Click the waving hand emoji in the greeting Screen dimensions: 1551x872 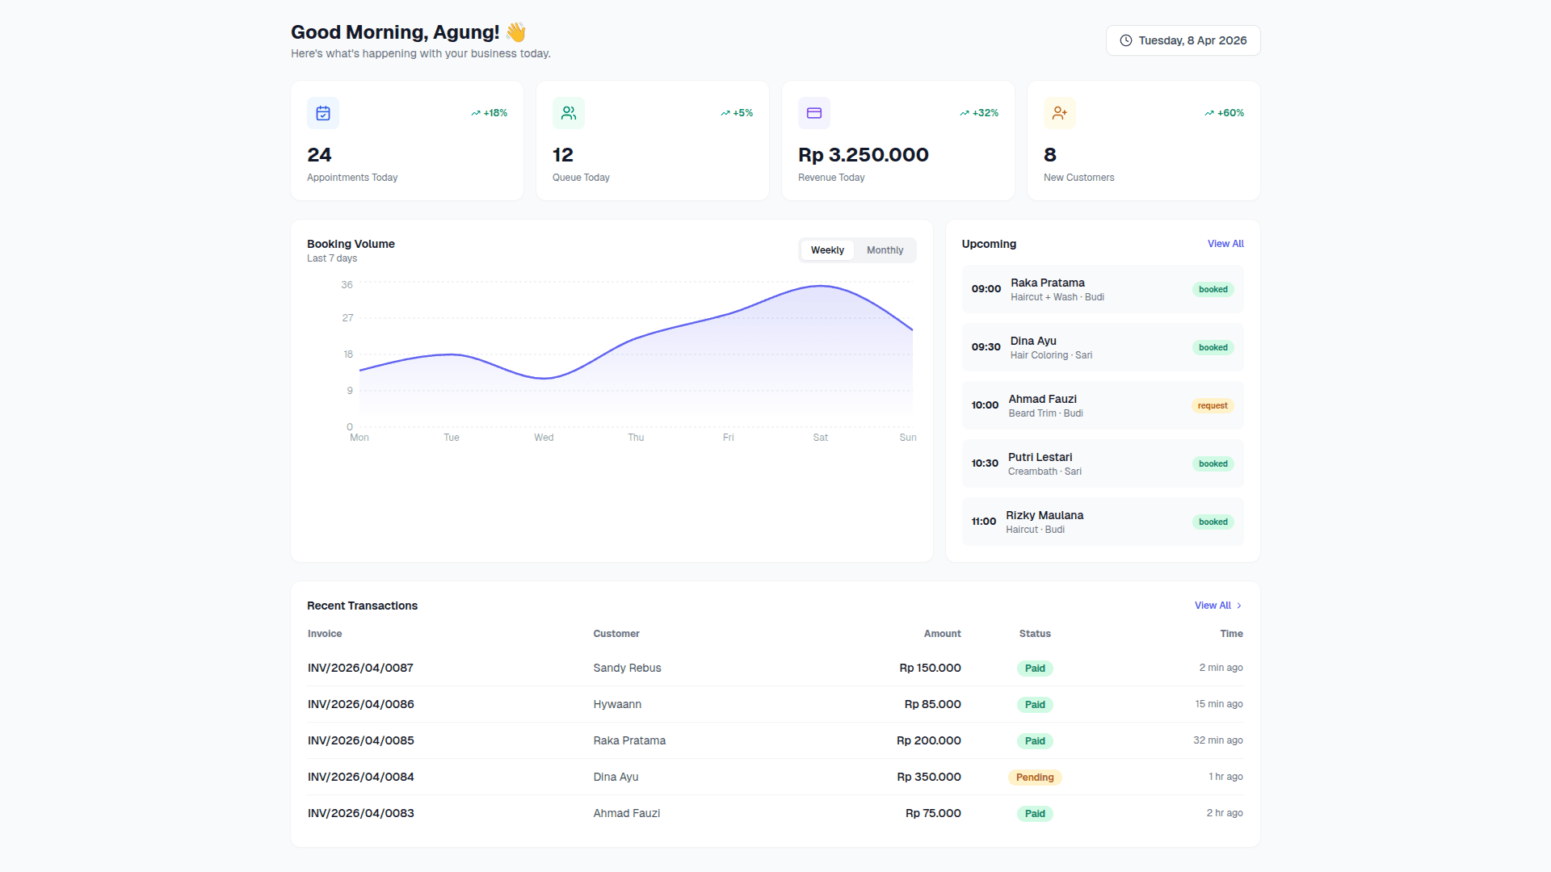coord(515,31)
